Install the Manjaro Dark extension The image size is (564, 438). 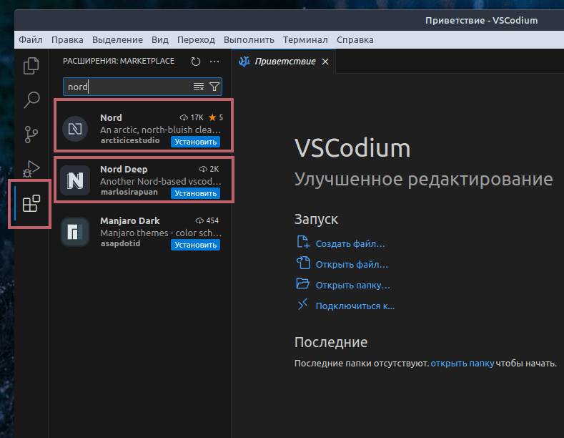pos(195,245)
